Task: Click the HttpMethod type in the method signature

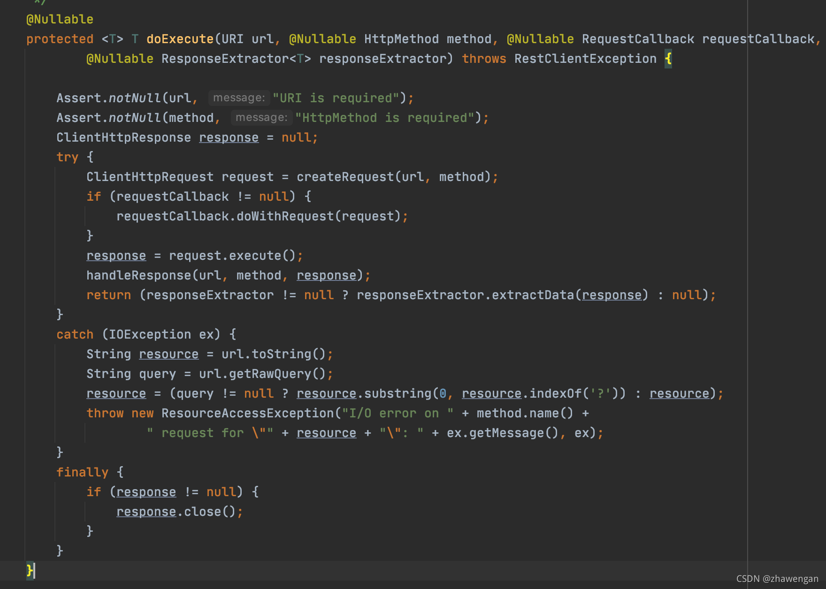Action: click(401, 39)
